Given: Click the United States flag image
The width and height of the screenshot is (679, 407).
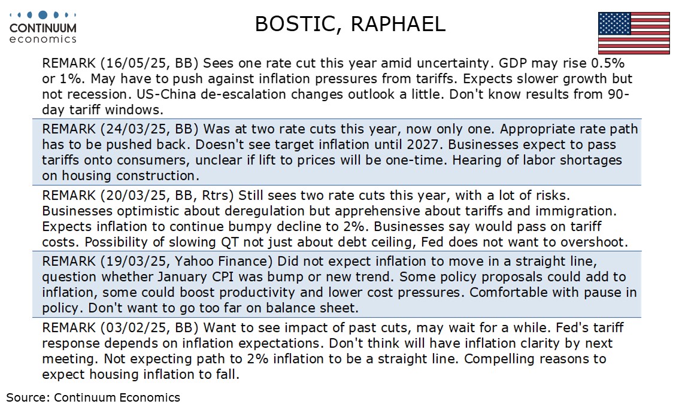Looking at the screenshot, I should (x=633, y=33).
